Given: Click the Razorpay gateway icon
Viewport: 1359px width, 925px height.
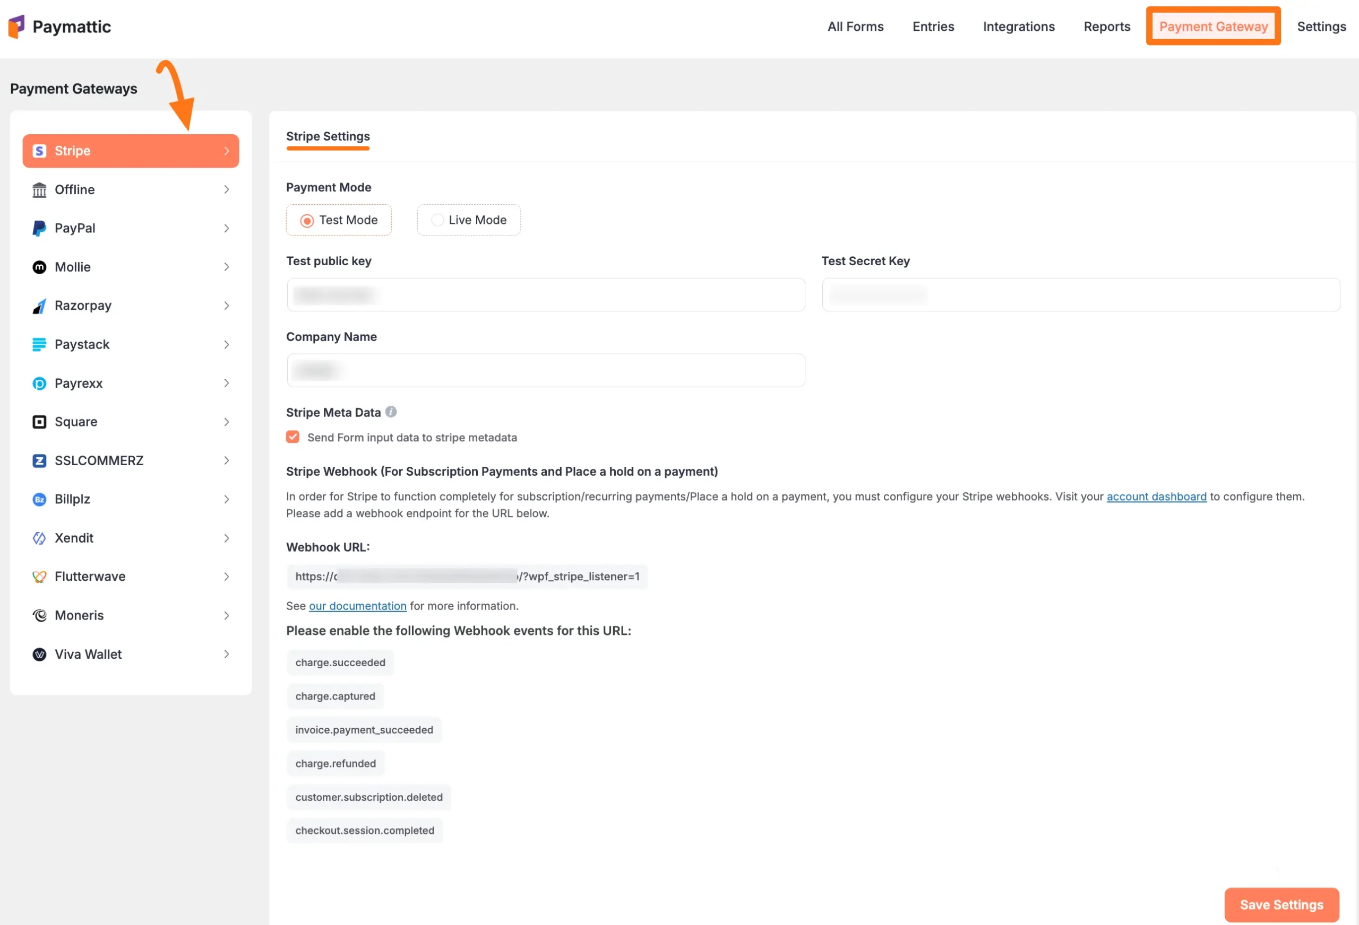Looking at the screenshot, I should pyautogui.click(x=39, y=306).
